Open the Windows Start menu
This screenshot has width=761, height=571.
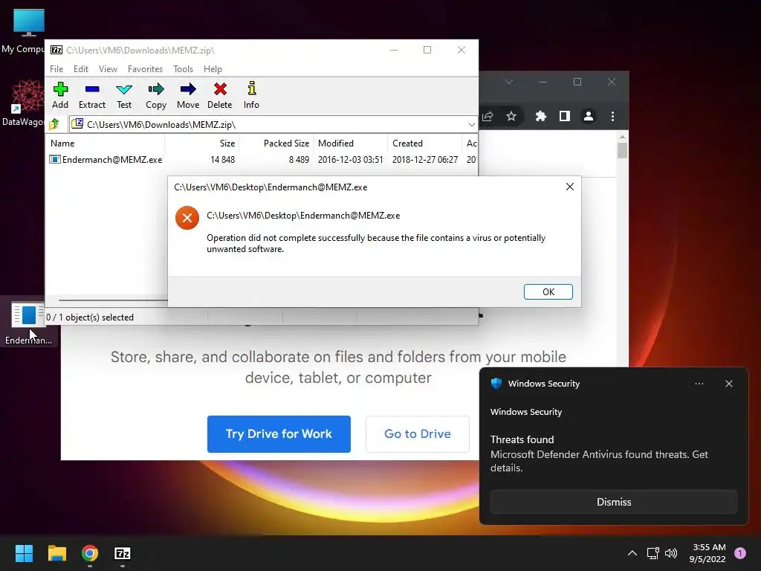pyautogui.click(x=24, y=553)
